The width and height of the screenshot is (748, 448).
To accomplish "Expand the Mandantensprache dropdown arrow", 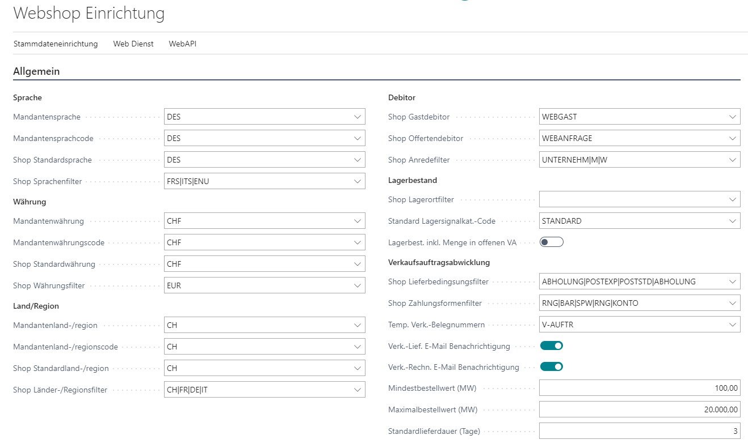I will [358, 117].
